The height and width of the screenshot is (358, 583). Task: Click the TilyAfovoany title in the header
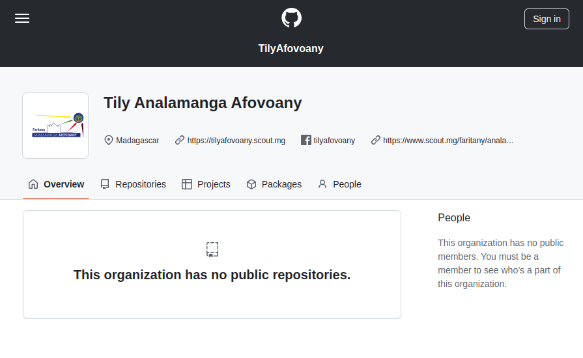291,48
